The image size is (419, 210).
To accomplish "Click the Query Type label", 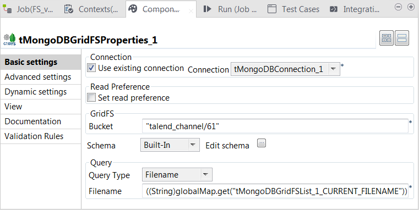I will 110,175.
